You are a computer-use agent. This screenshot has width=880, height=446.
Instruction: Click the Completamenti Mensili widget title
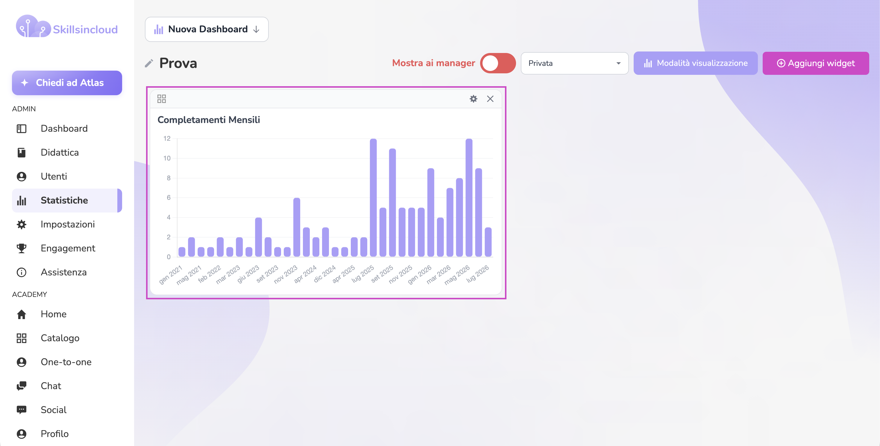(208, 120)
